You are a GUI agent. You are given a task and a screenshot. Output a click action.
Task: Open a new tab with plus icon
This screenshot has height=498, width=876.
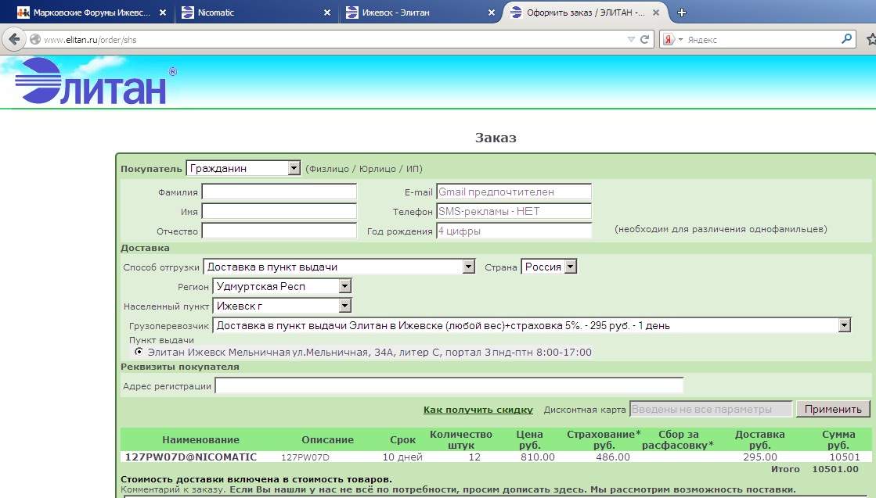click(682, 13)
